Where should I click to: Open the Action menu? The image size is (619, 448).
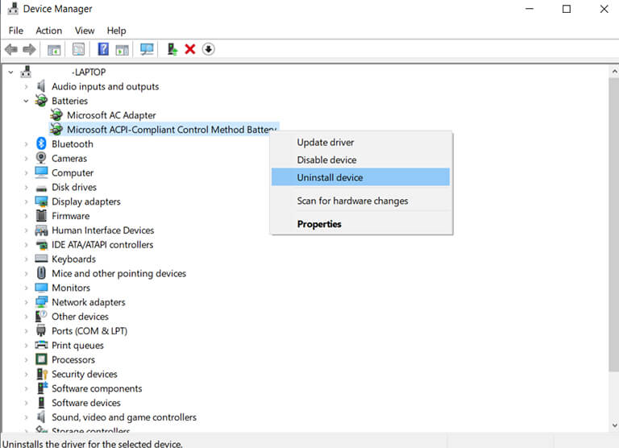49,31
